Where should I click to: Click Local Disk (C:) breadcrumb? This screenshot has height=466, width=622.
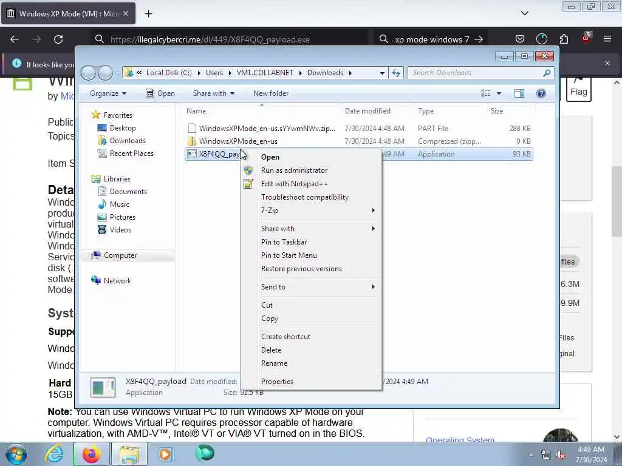(169, 73)
